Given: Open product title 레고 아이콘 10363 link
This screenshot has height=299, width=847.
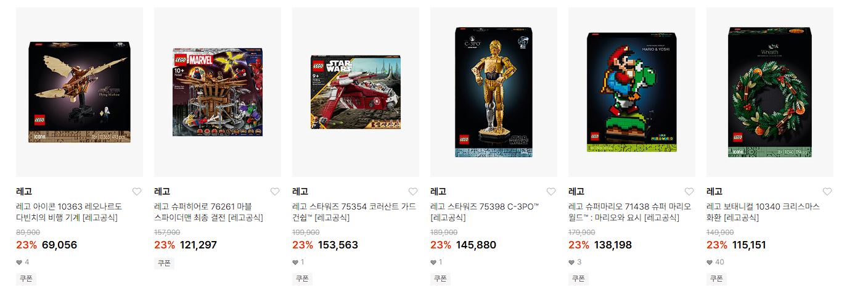Looking at the screenshot, I should click(x=69, y=212).
